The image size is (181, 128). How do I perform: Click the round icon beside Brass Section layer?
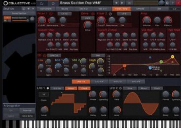pos(32,19)
